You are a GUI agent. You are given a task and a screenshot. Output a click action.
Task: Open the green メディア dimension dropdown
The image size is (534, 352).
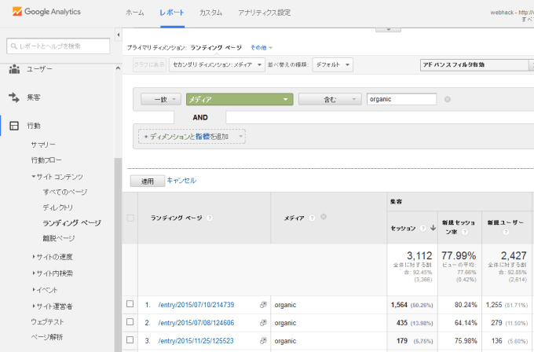(240, 100)
